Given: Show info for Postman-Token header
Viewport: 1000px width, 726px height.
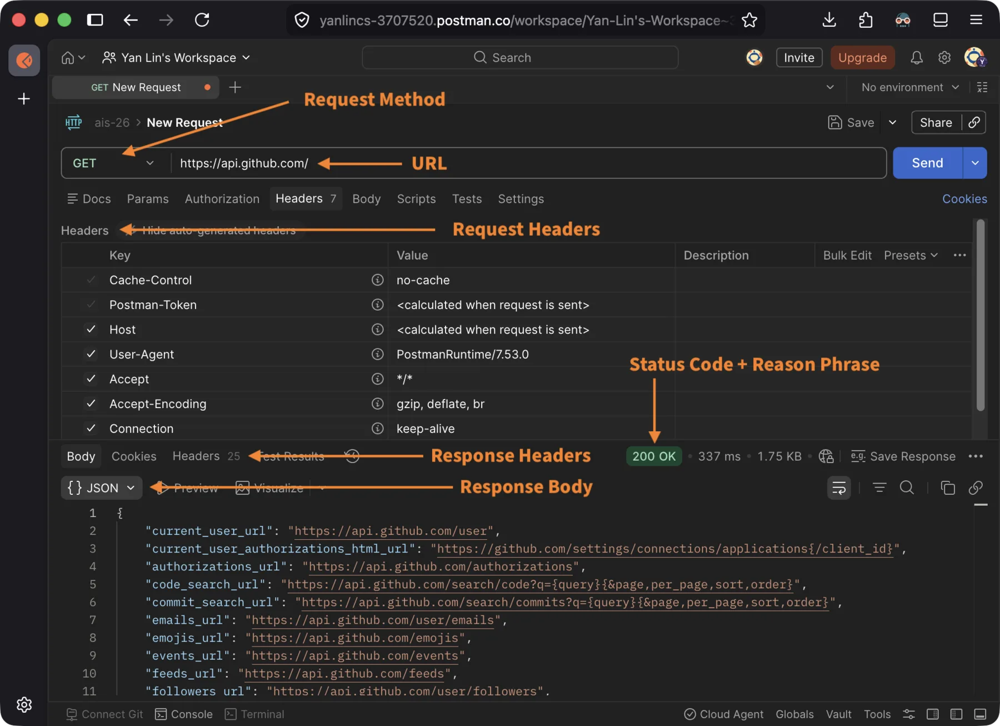Looking at the screenshot, I should [378, 305].
